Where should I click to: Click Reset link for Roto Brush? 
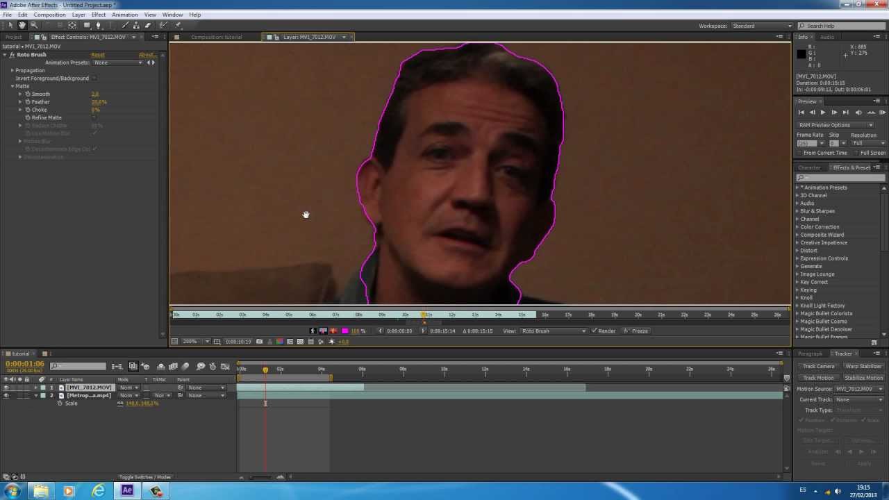point(98,55)
